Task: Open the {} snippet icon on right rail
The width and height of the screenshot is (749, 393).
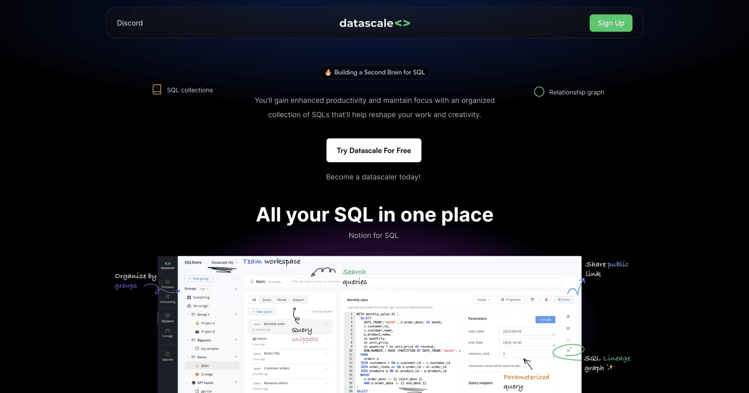Action: (568, 340)
